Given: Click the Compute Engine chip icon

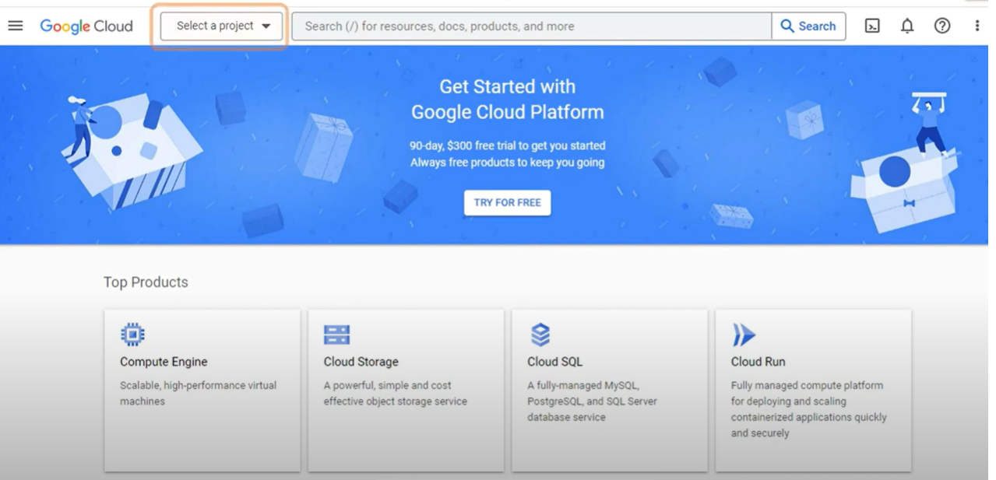Looking at the screenshot, I should coord(132,335).
